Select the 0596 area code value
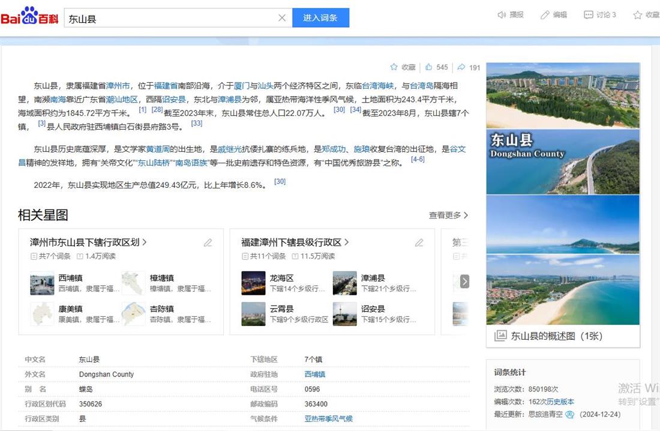 tap(313, 390)
